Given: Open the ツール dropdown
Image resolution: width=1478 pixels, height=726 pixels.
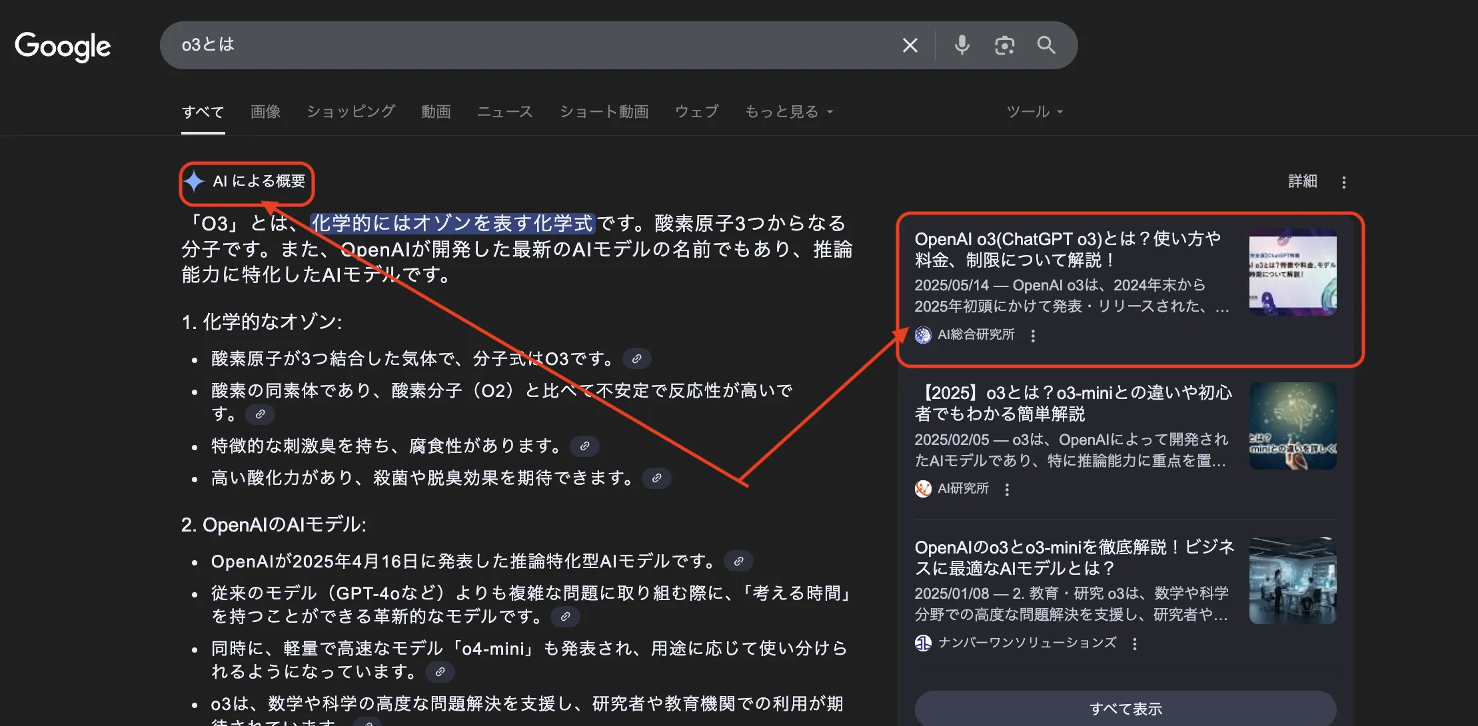Looking at the screenshot, I should tap(1034, 112).
